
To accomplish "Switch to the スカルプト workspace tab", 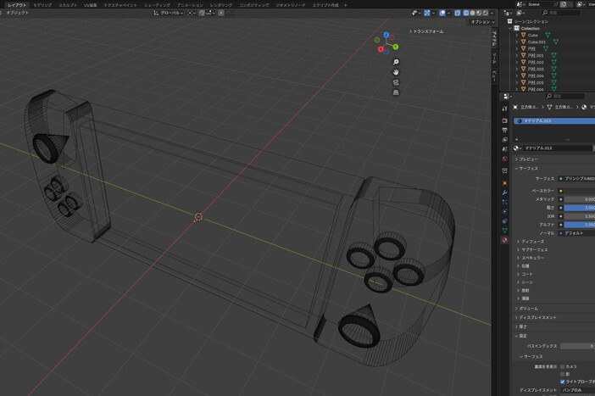I will 68,4.
